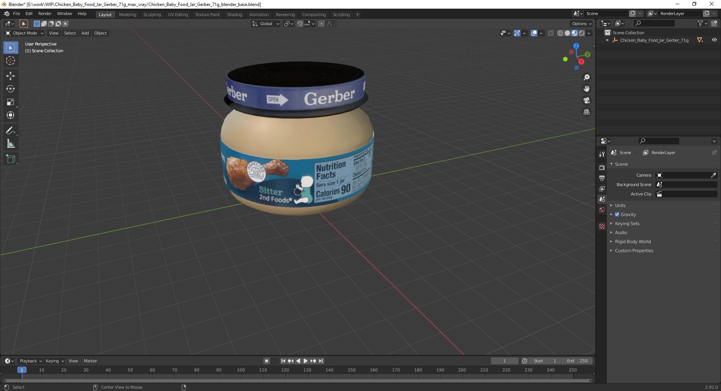721x391 pixels.
Task: Switch to the Modeling workspace tab
Action: (127, 15)
